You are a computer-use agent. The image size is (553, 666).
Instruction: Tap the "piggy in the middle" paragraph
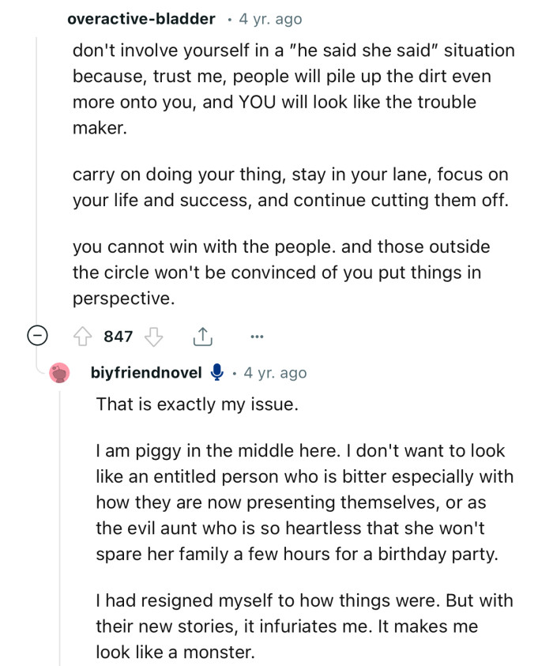(304, 502)
